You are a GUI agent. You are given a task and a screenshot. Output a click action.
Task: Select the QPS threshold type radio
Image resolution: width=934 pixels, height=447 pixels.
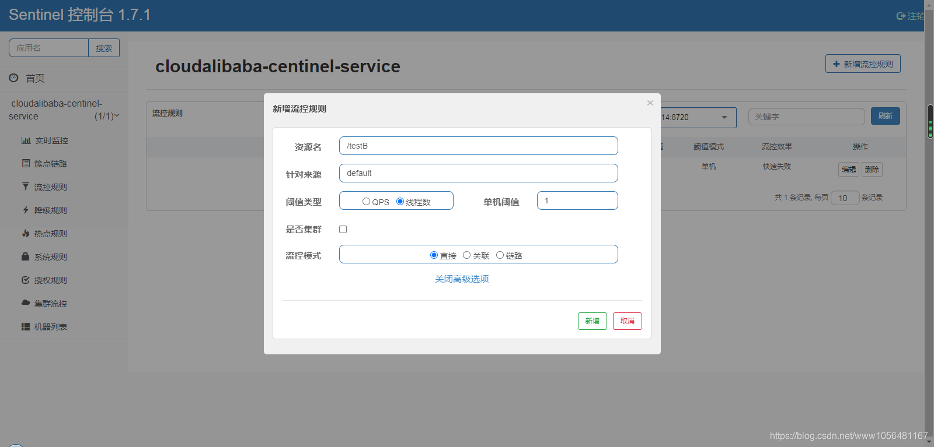click(366, 202)
